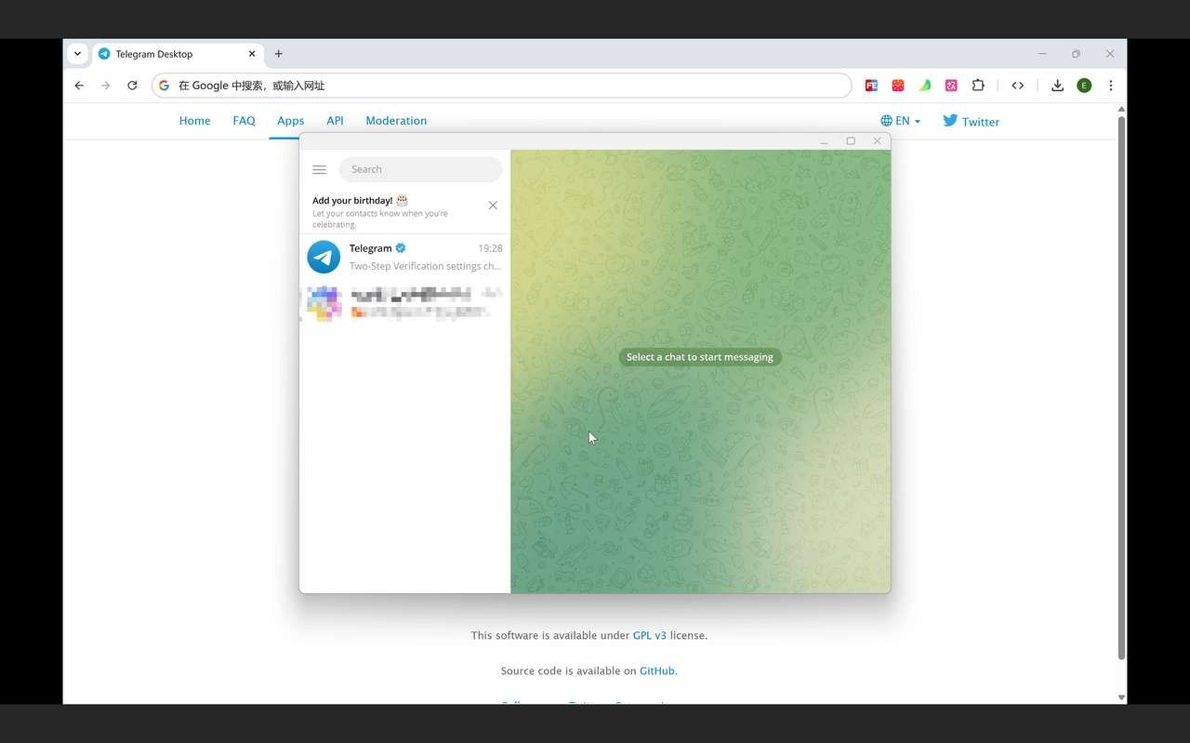Click the code brackets extension icon
The width and height of the screenshot is (1190, 743).
tap(1017, 86)
